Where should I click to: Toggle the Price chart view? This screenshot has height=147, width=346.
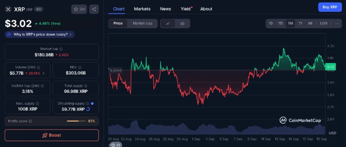tap(118, 23)
